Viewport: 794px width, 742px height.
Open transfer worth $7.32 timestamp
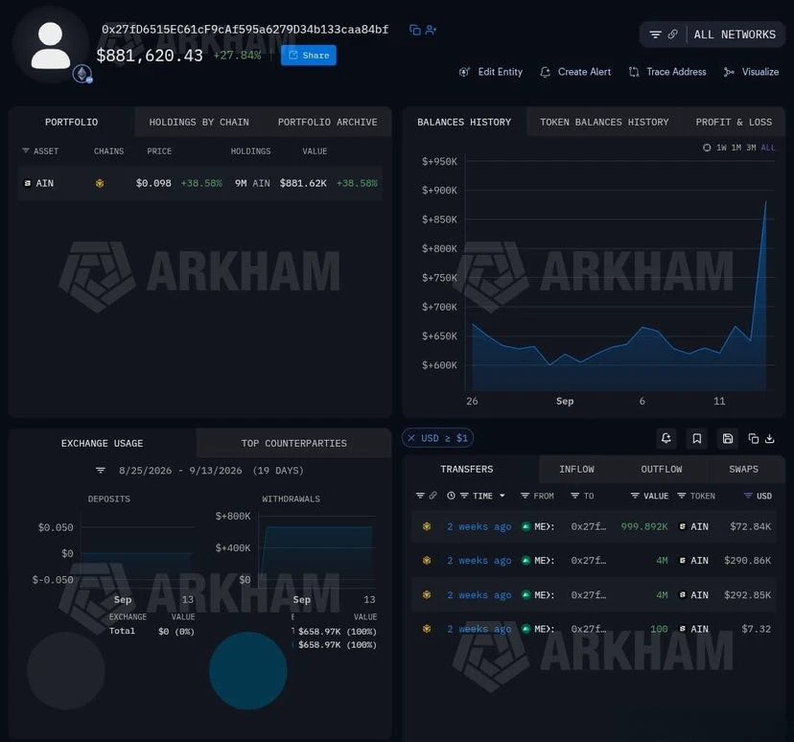(479, 629)
